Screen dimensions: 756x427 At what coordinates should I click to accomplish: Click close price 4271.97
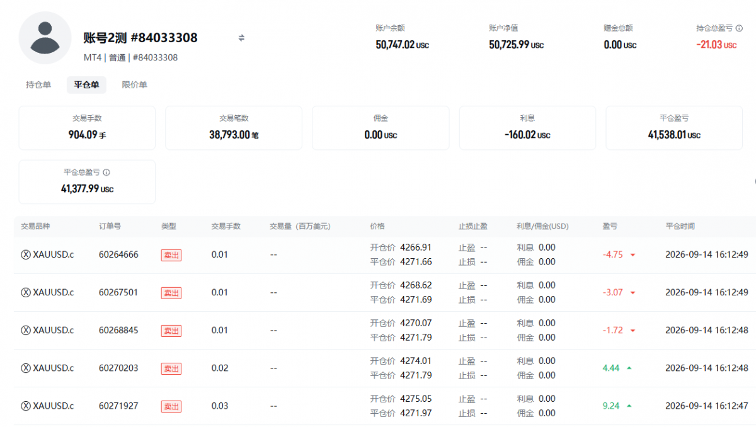click(416, 413)
